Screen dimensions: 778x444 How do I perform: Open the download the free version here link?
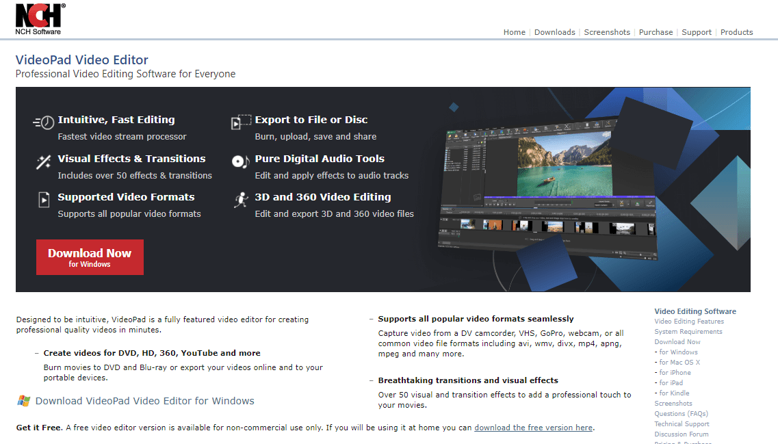point(533,427)
